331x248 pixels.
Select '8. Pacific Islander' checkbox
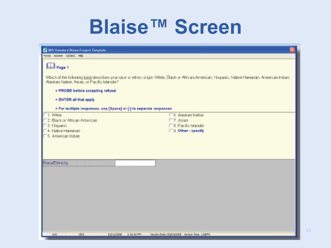tap(171, 126)
